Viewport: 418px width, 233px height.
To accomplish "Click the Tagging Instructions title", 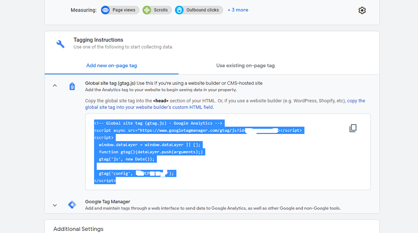I will (98, 40).
